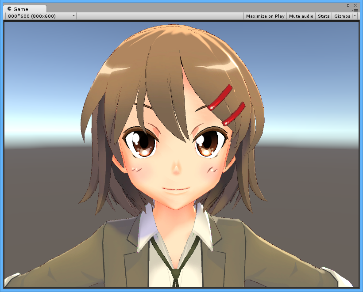Click the character's nose
This screenshot has height=292, width=363.
coord(176,169)
